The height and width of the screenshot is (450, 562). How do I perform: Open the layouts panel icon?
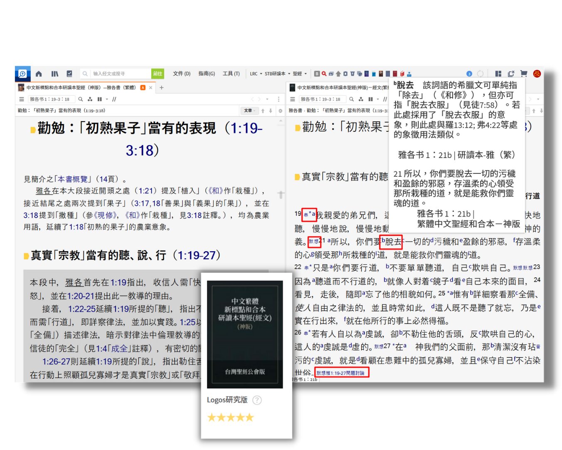click(x=498, y=74)
